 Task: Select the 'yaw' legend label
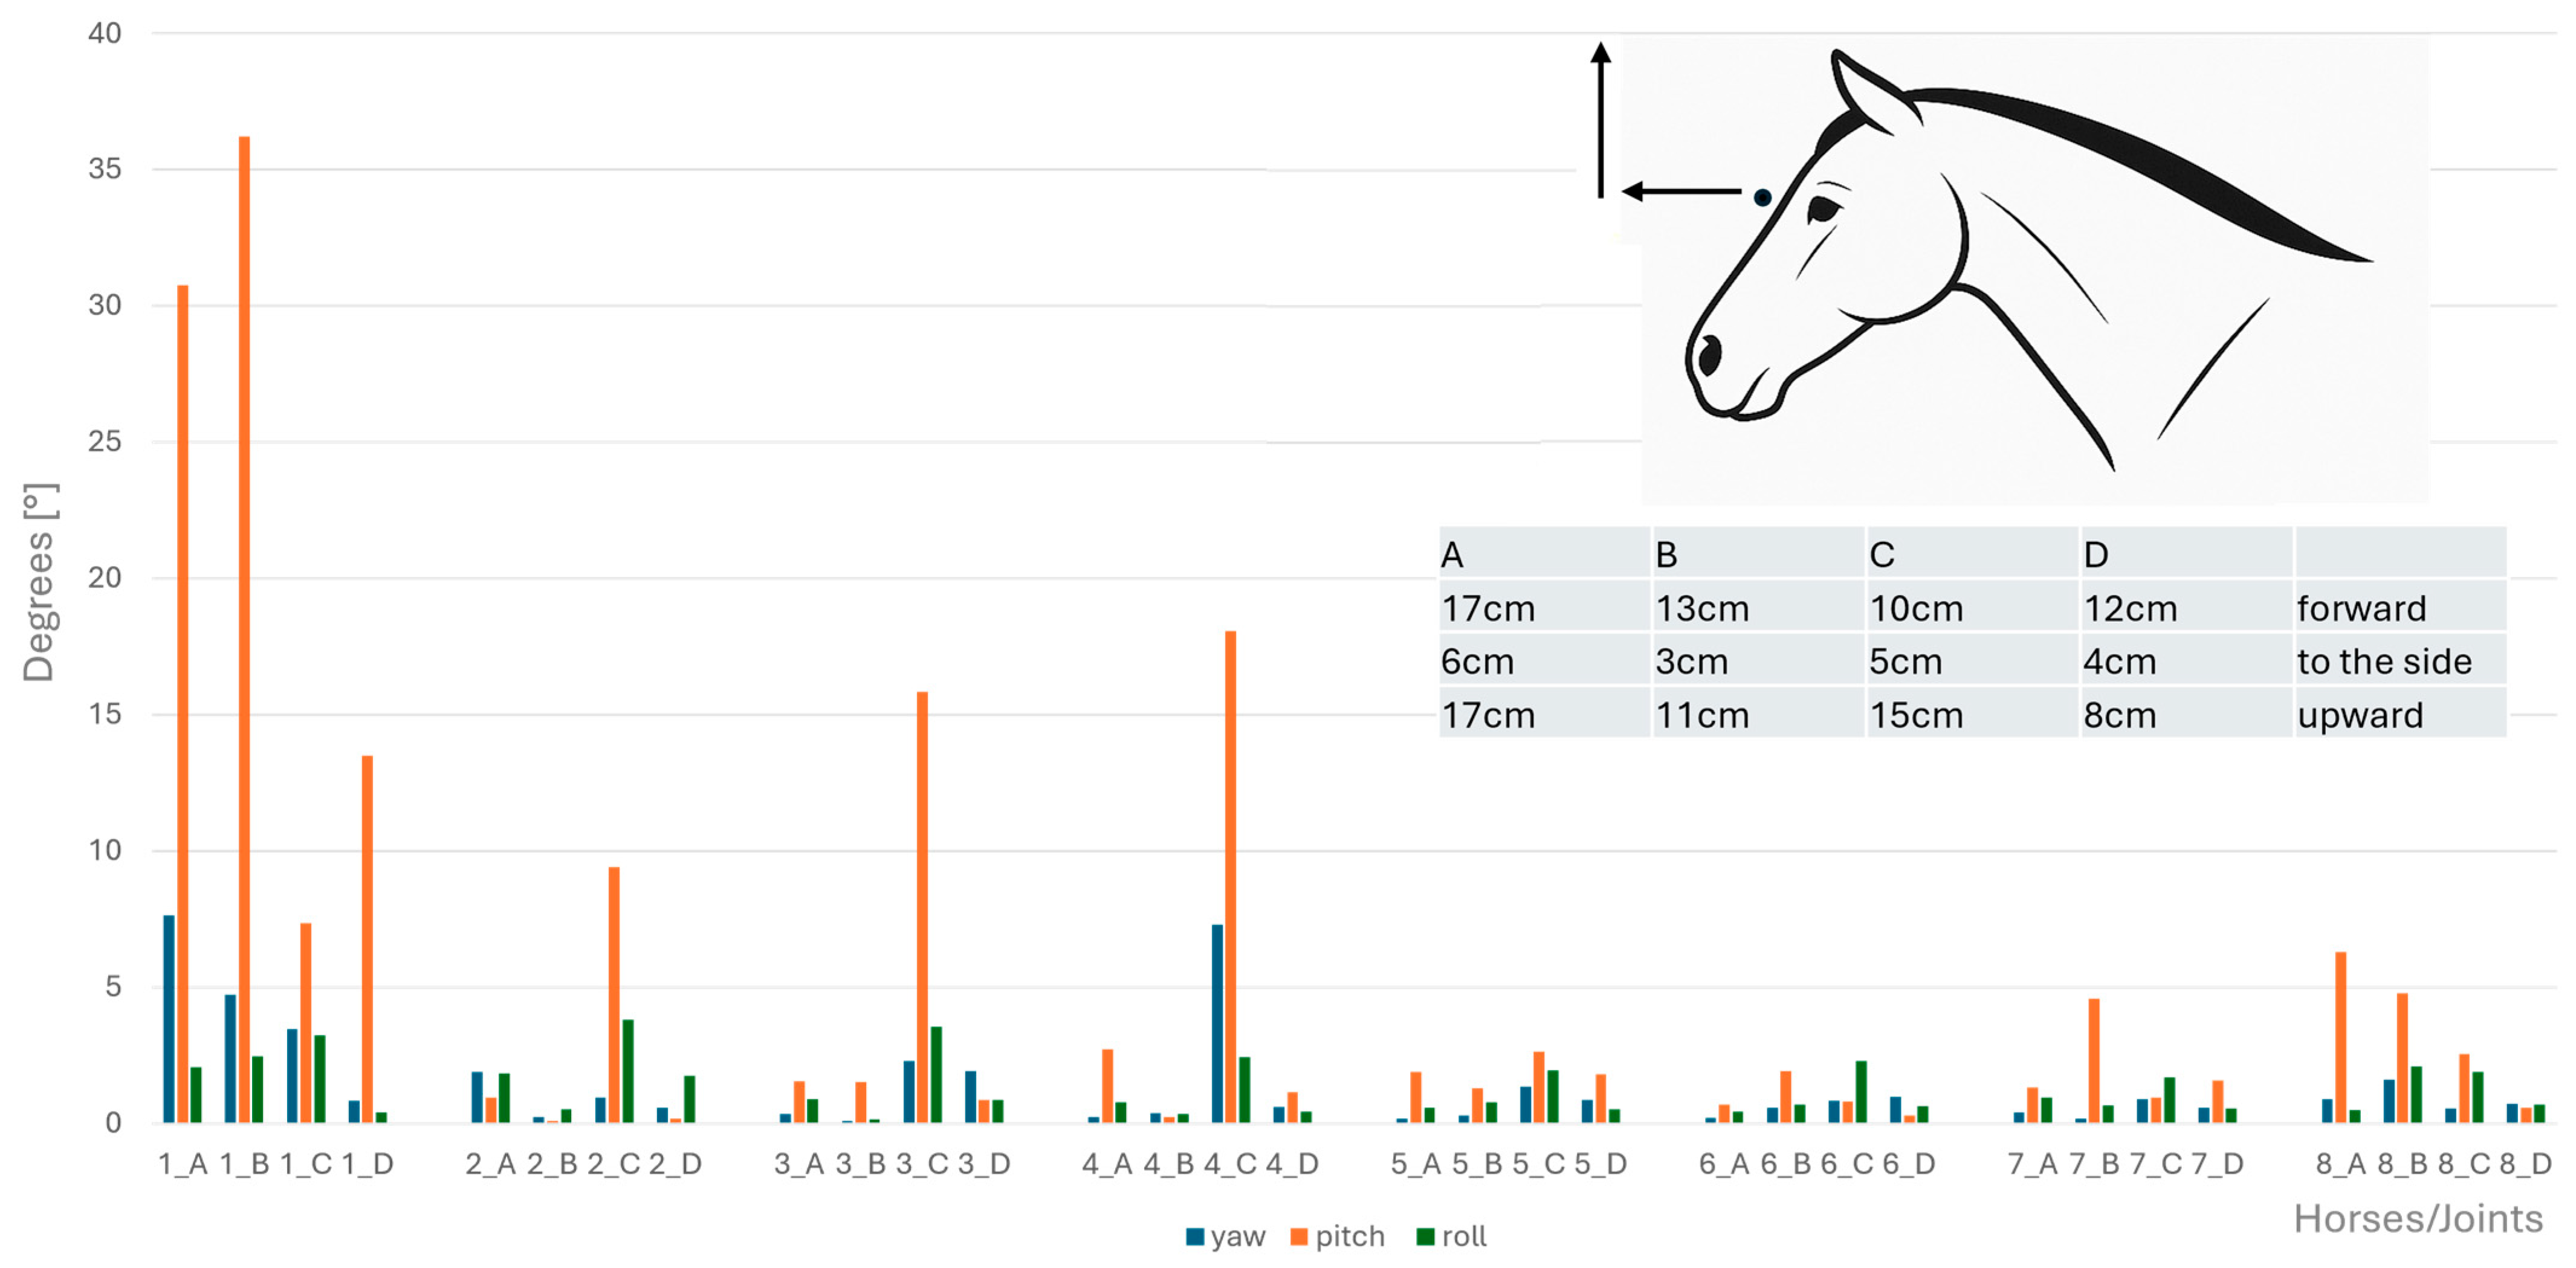[1238, 1236]
